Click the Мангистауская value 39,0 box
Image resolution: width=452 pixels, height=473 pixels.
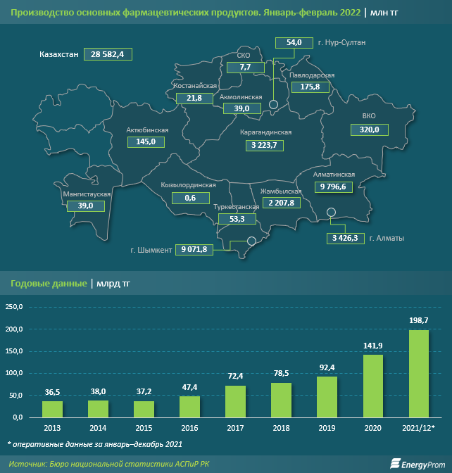point(86,206)
